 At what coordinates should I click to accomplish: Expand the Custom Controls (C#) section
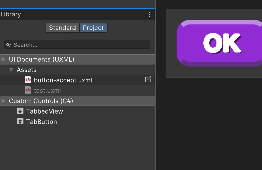[x=4, y=101]
